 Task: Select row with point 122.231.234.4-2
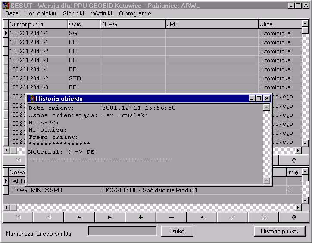click(38, 78)
